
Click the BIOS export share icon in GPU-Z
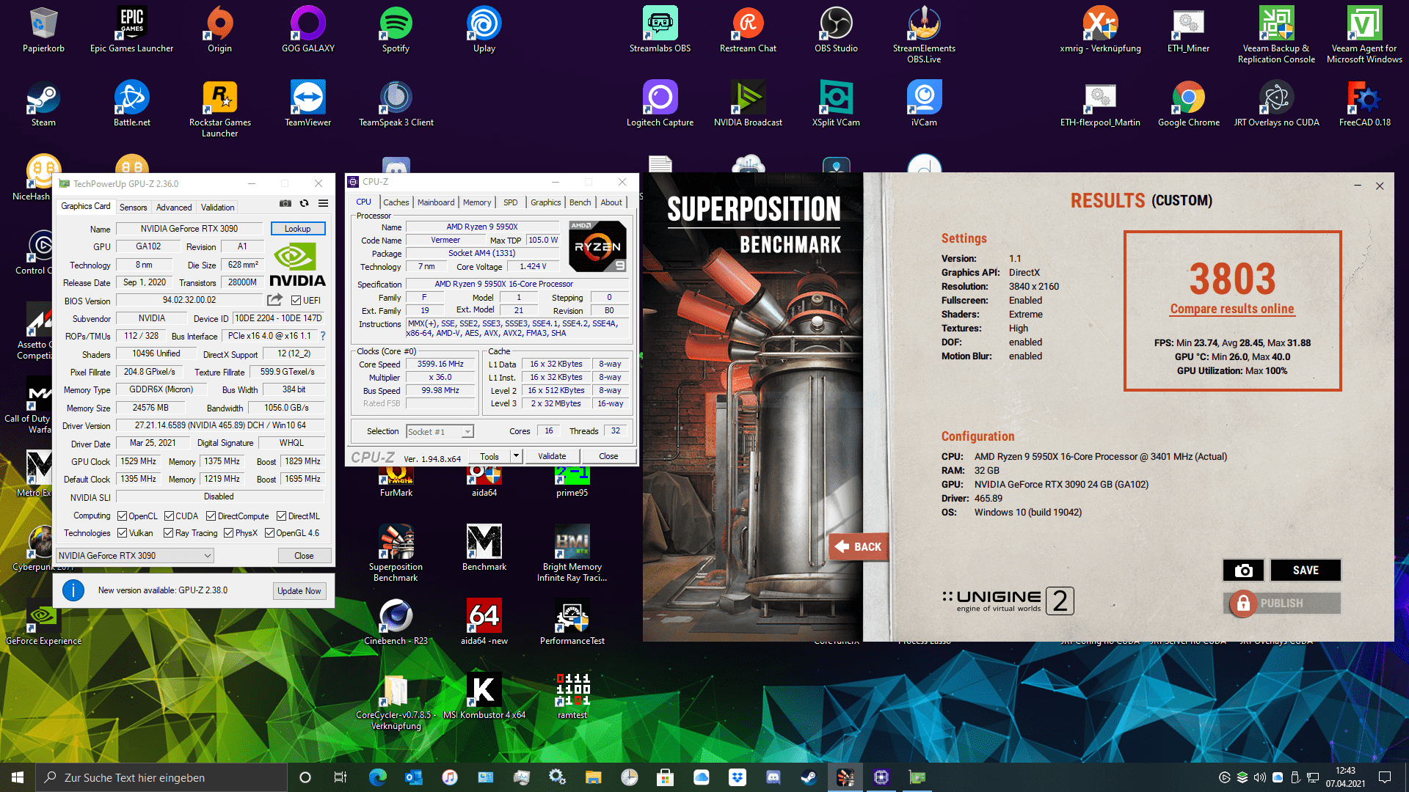pyautogui.click(x=274, y=300)
